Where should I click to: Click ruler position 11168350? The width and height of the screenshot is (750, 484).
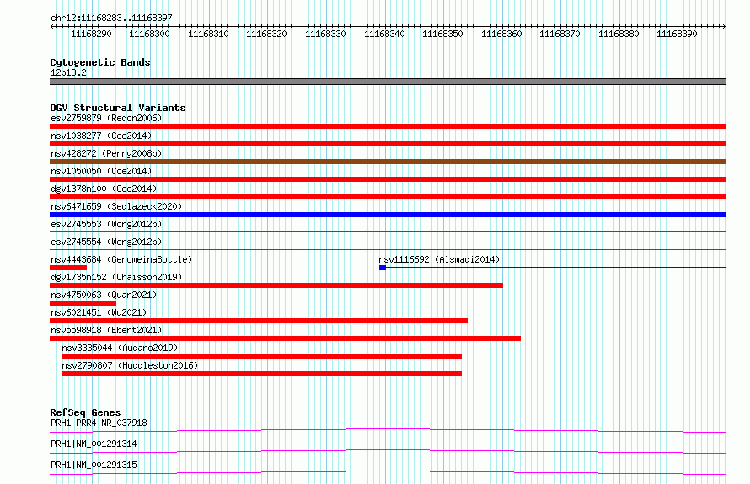(442, 34)
